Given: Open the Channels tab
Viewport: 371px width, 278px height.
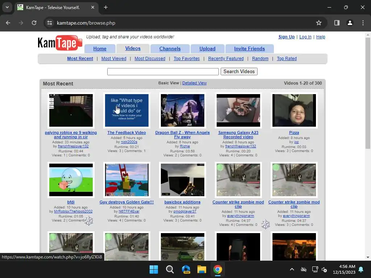Looking at the screenshot, I should coord(170,49).
